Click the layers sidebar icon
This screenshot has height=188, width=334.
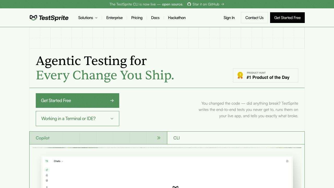pos(47,180)
